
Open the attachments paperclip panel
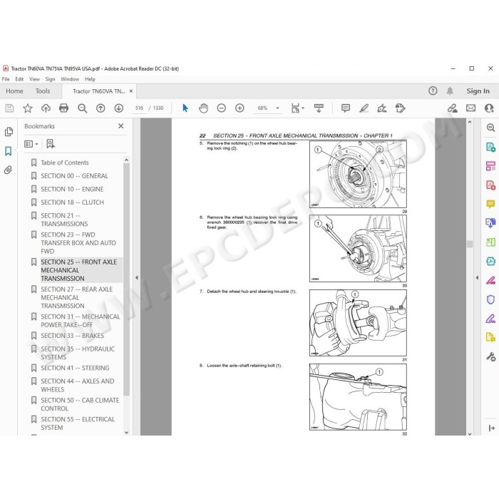click(9, 170)
